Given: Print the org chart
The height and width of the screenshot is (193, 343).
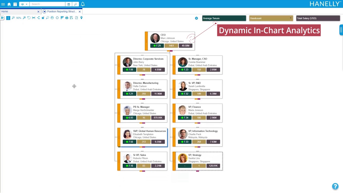Looking at the screenshot, I should [67, 18].
